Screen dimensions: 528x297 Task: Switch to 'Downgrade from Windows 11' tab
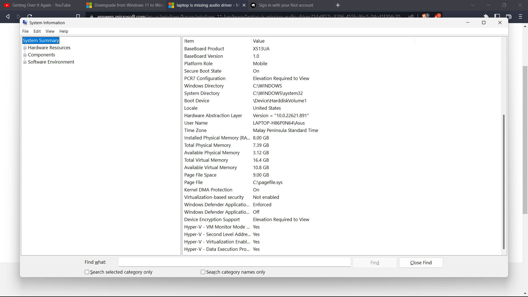[x=125, y=5]
